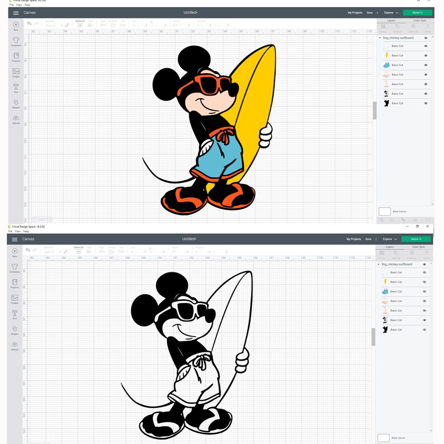The height and width of the screenshot is (444, 444).
Task: Select Layers tab in black-white Mickey window
Action: (x=390, y=247)
